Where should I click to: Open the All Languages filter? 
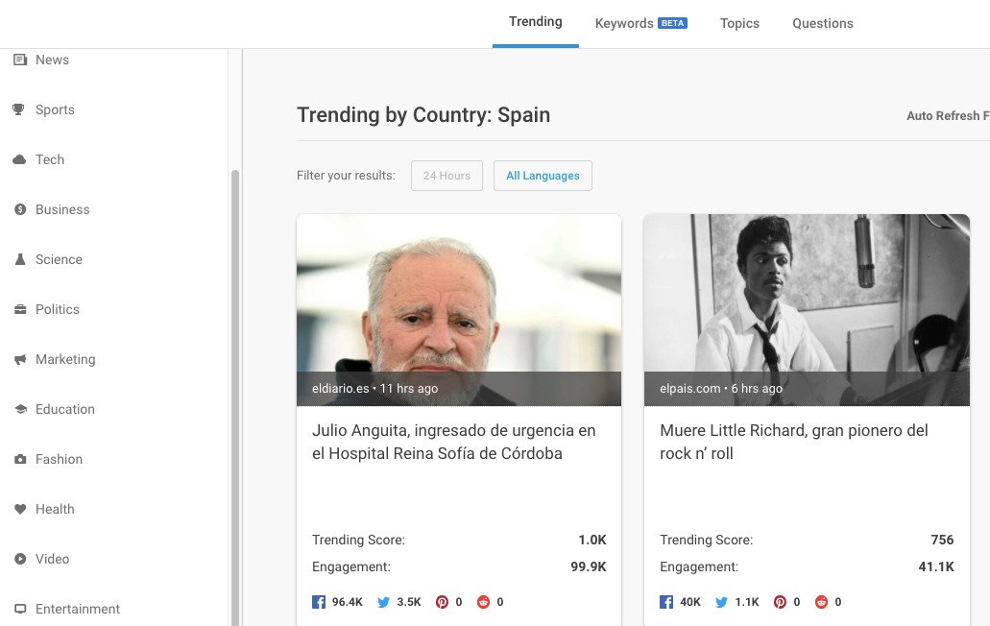coord(543,176)
